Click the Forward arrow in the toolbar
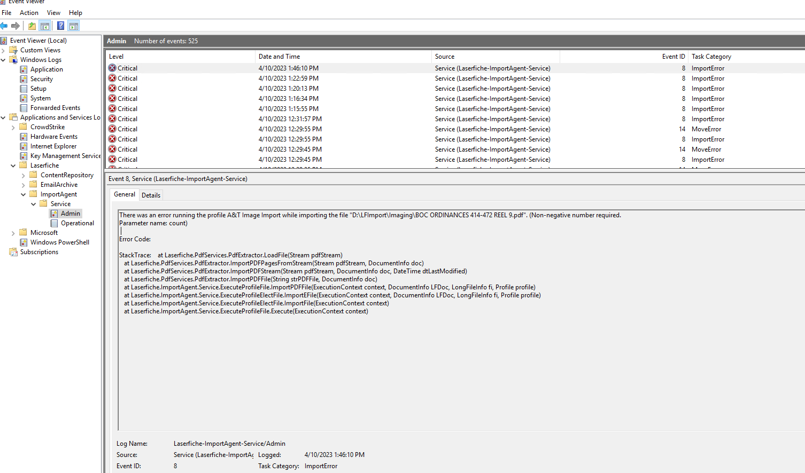The height and width of the screenshot is (473, 805). (x=16, y=26)
